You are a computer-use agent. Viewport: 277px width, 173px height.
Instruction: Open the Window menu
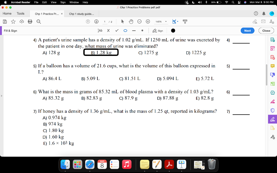(74, 2)
